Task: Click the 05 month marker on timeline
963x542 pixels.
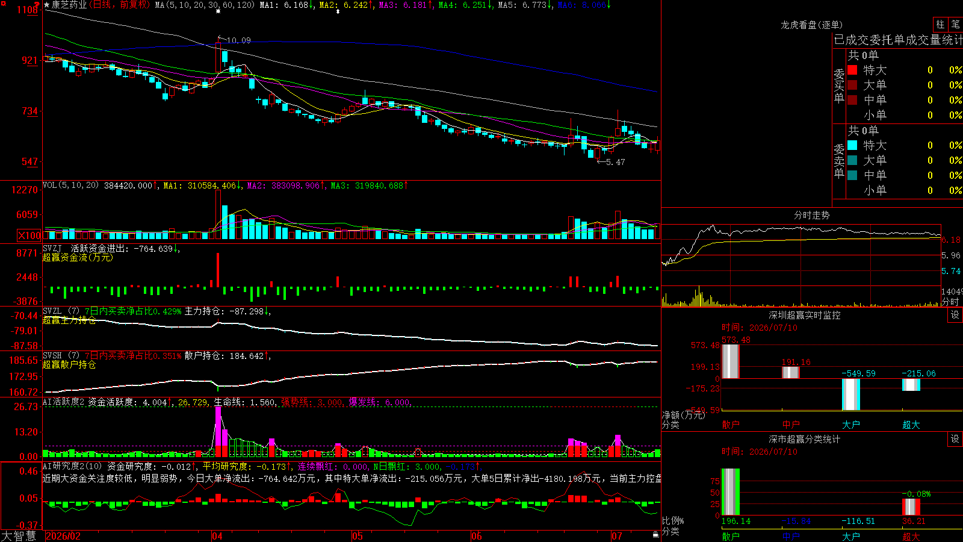Action: [x=358, y=536]
